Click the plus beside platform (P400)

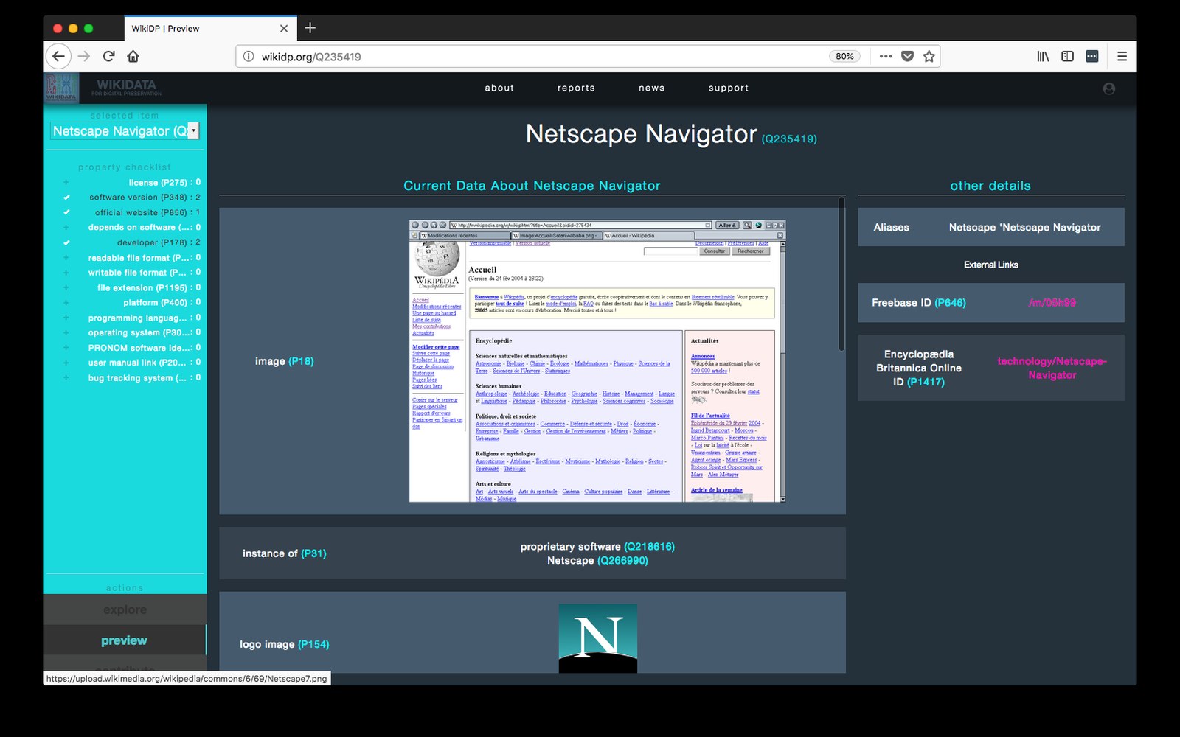[x=66, y=303]
